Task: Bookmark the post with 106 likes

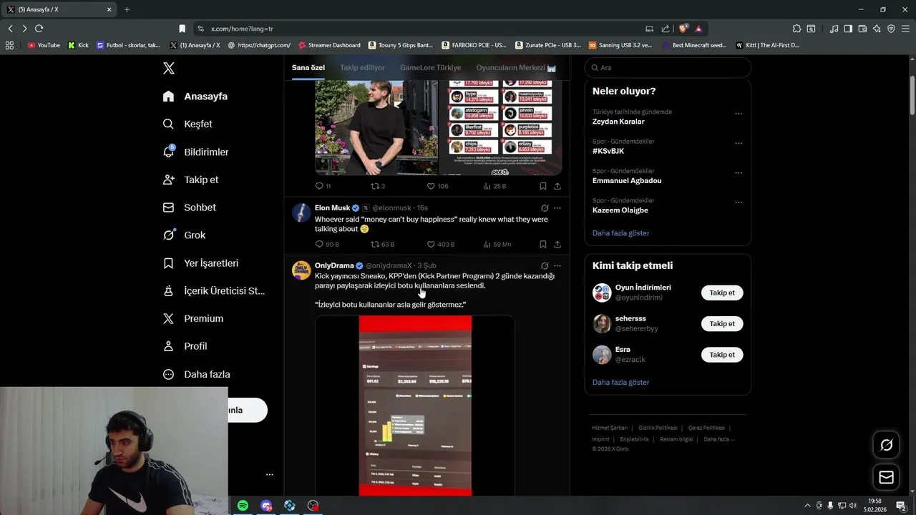Action: [x=543, y=186]
